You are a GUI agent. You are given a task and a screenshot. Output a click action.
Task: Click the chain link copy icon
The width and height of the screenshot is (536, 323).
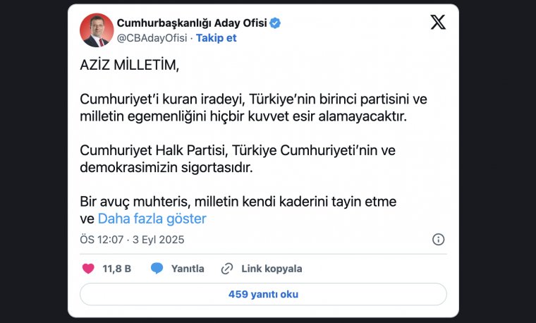coord(227,269)
